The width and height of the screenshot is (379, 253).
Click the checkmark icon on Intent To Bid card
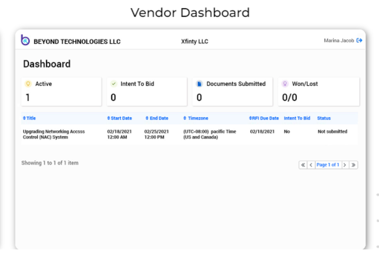click(x=114, y=84)
